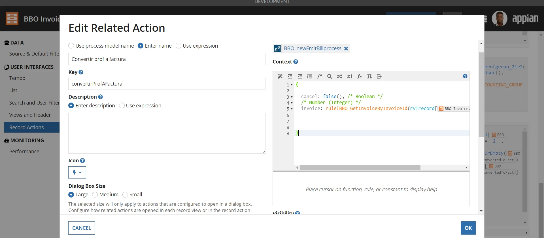
Task: Click the editor horizontal scroll right arrow
Action: coord(466,167)
